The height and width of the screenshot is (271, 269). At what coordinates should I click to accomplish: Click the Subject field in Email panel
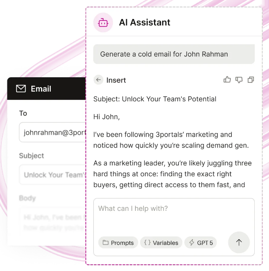[x=53, y=175]
